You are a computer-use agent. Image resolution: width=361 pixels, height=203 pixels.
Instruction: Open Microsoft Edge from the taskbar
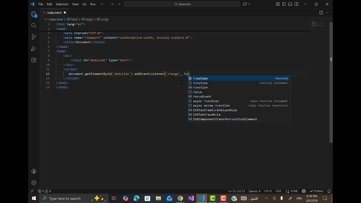coord(137,198)
